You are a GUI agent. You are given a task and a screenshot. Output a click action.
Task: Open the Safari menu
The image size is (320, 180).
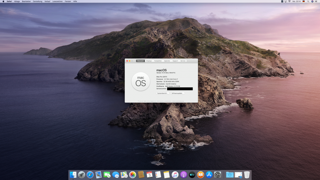pyautogui.click(x=9, y=1)
